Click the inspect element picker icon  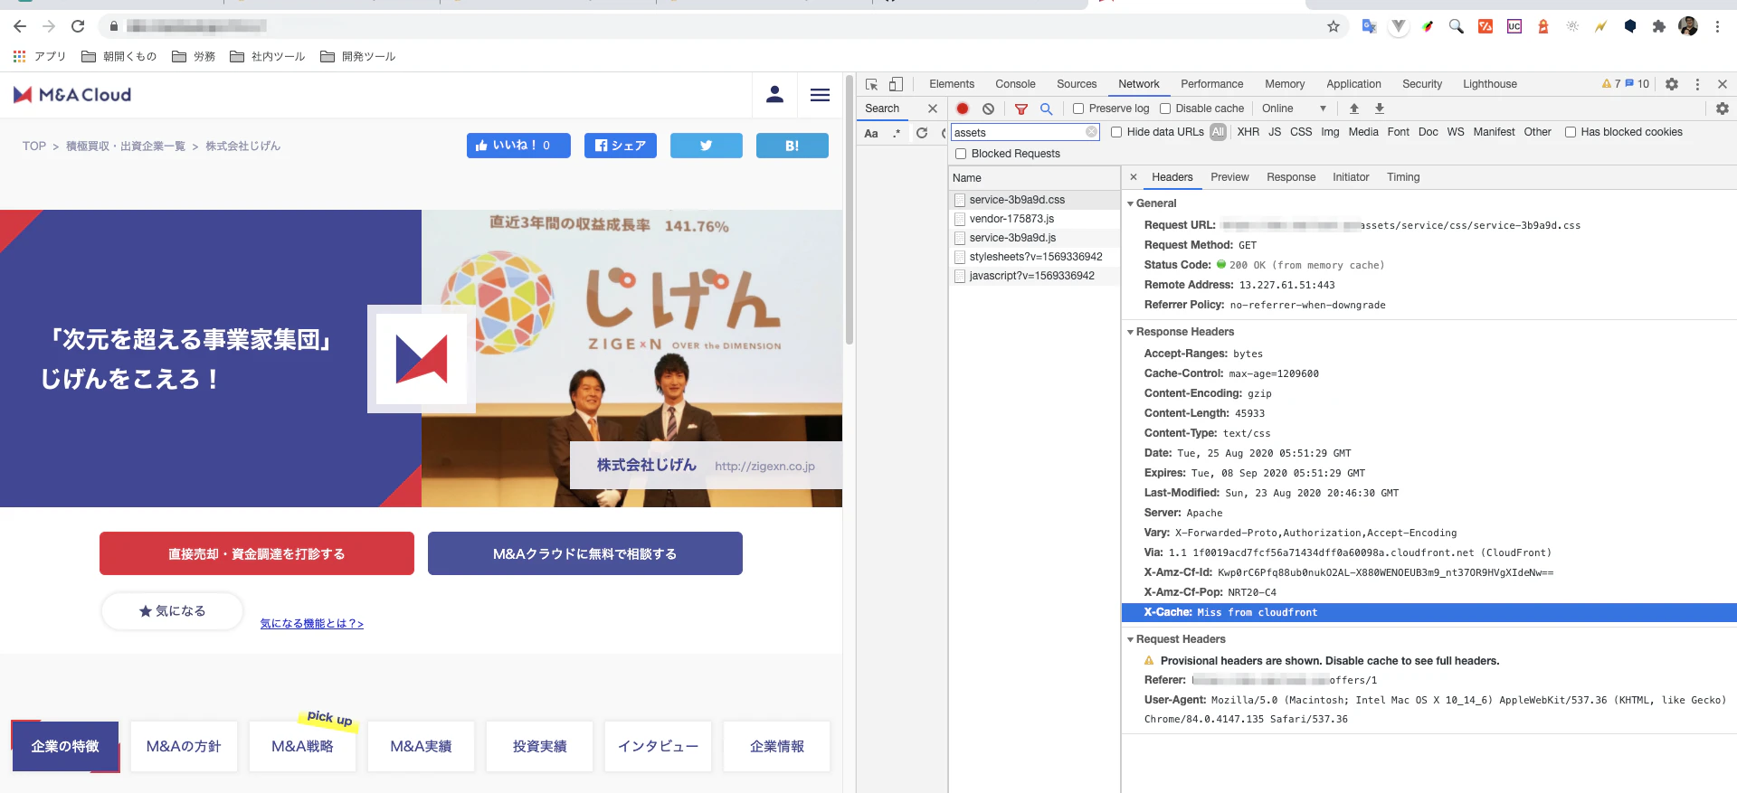[x=871, y=84]
